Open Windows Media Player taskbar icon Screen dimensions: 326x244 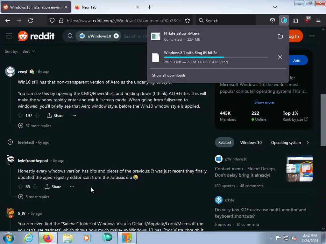click(x=87, y=238)
